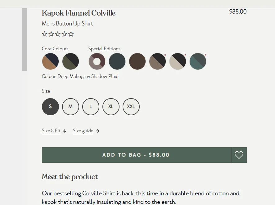The image size is (275, 205).
Task: Add the shirt to wishlist via heart icon
Action: click(239, 155)
